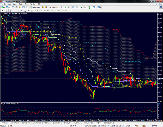Open the Profiles icon
The height and width of the screenshot is (127, 163).
coord(7,7)
